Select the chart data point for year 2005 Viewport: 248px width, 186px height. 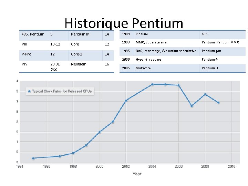[165, 84]
